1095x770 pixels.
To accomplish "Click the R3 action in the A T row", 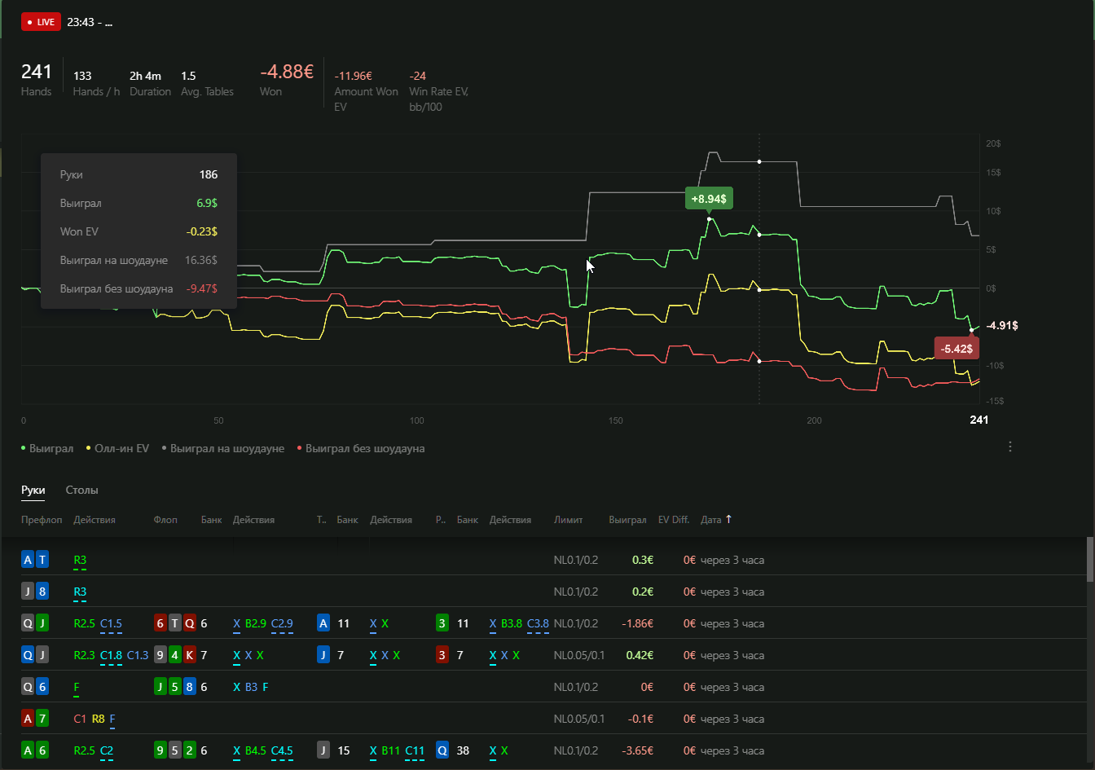I will coord(80,560).
